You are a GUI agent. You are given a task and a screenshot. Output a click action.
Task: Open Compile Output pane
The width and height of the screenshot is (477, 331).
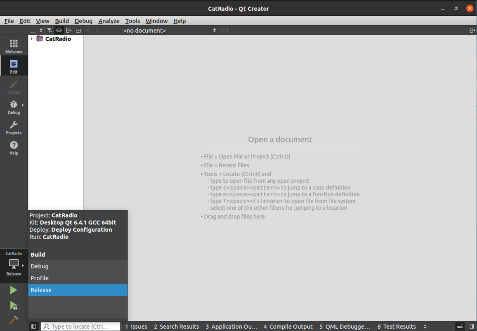288,326
